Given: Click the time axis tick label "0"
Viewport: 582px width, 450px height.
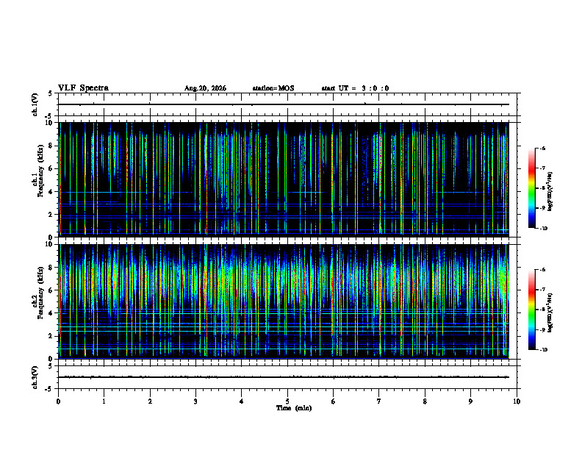Looking at the screenshot, I should tap(58, 401).
